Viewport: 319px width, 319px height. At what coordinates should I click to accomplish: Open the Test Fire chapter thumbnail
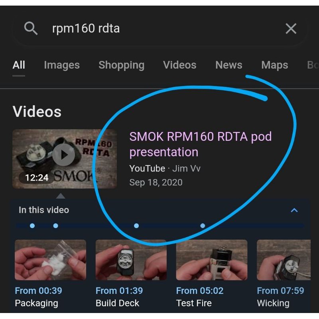(x=212, y=260)
